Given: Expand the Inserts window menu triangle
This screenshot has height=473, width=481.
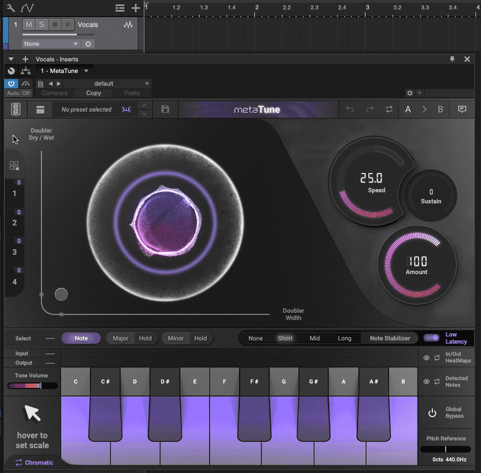Looking at the screenshot, I should pyautogui.click(x=11, y=59).
